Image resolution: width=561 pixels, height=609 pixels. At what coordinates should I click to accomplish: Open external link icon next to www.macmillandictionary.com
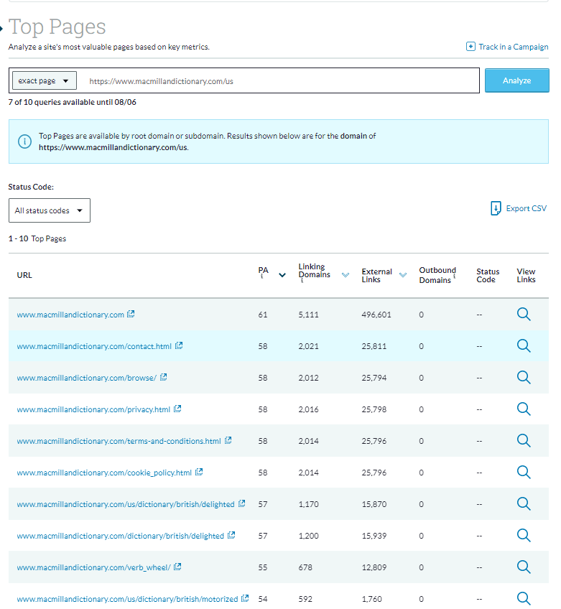coord(131,314)
